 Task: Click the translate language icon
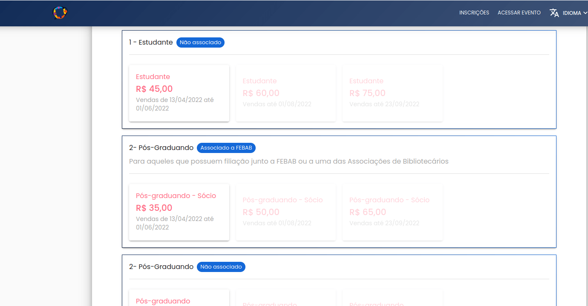click(x=554, y=13)
